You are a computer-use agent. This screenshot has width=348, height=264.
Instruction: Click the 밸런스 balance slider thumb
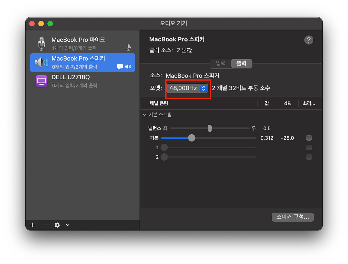click(x=210, y=128)
